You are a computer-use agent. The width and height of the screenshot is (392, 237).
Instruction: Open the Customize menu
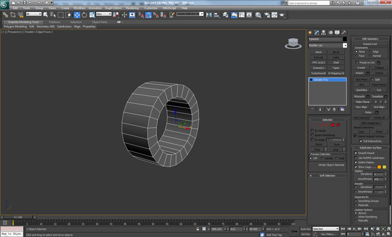tap(151, 8)
